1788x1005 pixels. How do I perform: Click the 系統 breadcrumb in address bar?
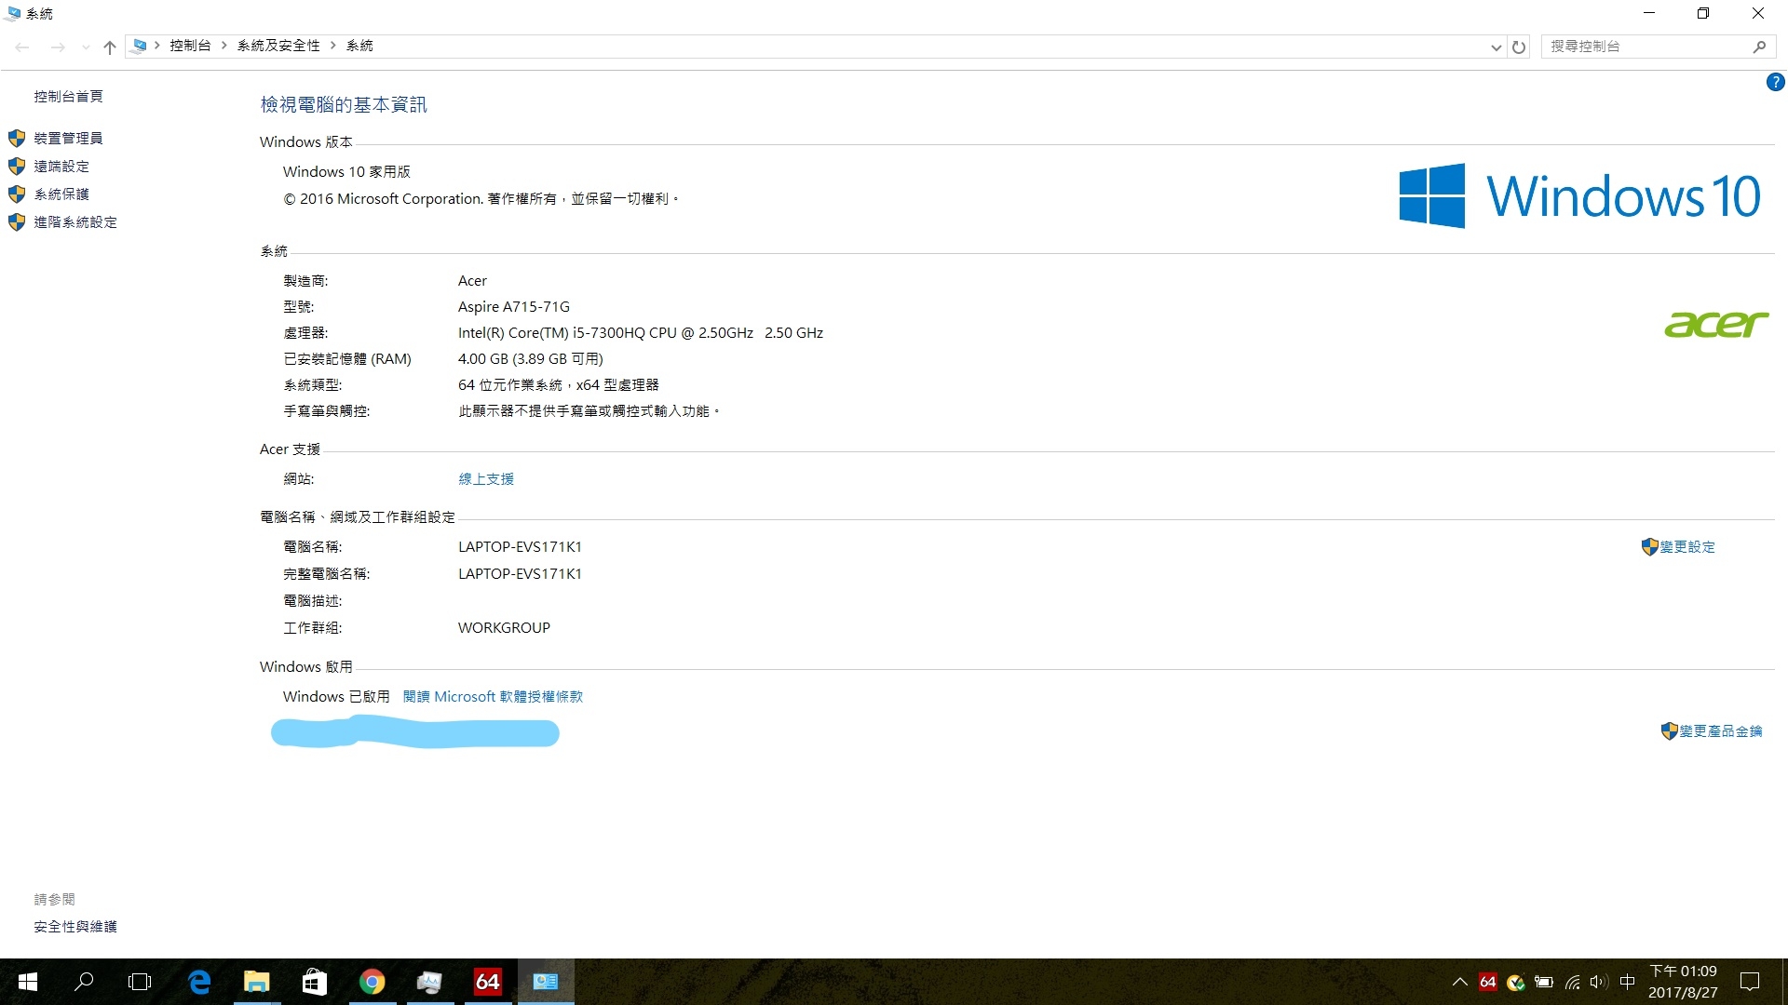(359, 46)
